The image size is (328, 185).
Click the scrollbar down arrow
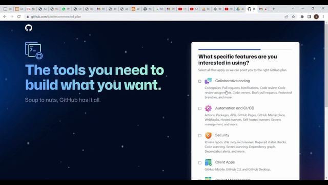[x=326, y=178]
